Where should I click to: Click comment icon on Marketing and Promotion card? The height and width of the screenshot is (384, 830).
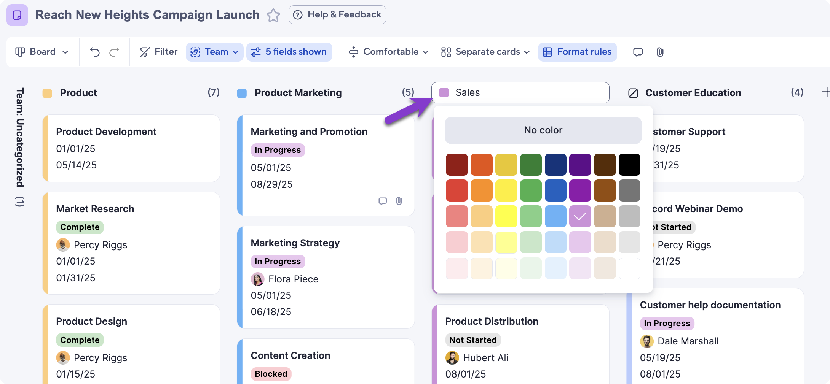(x=382, y=201)
